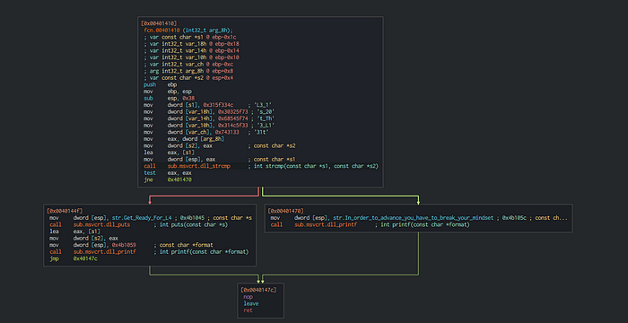
Task: Select the var_10h @ ebp-0x10 declaration line
Action: pyautogui.click(x=191, y=57)
